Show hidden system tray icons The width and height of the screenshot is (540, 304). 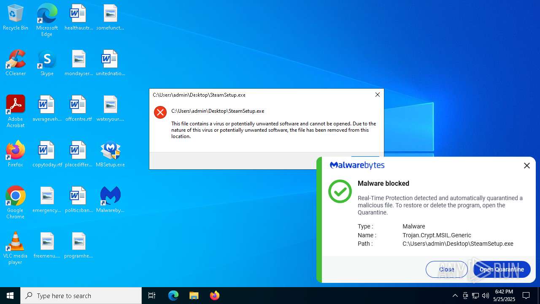pos(455,296)
